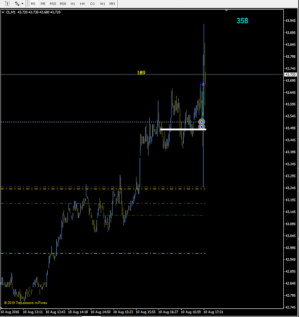
Task: Select the cyan 358 label
Action: [x=242, y=21]
